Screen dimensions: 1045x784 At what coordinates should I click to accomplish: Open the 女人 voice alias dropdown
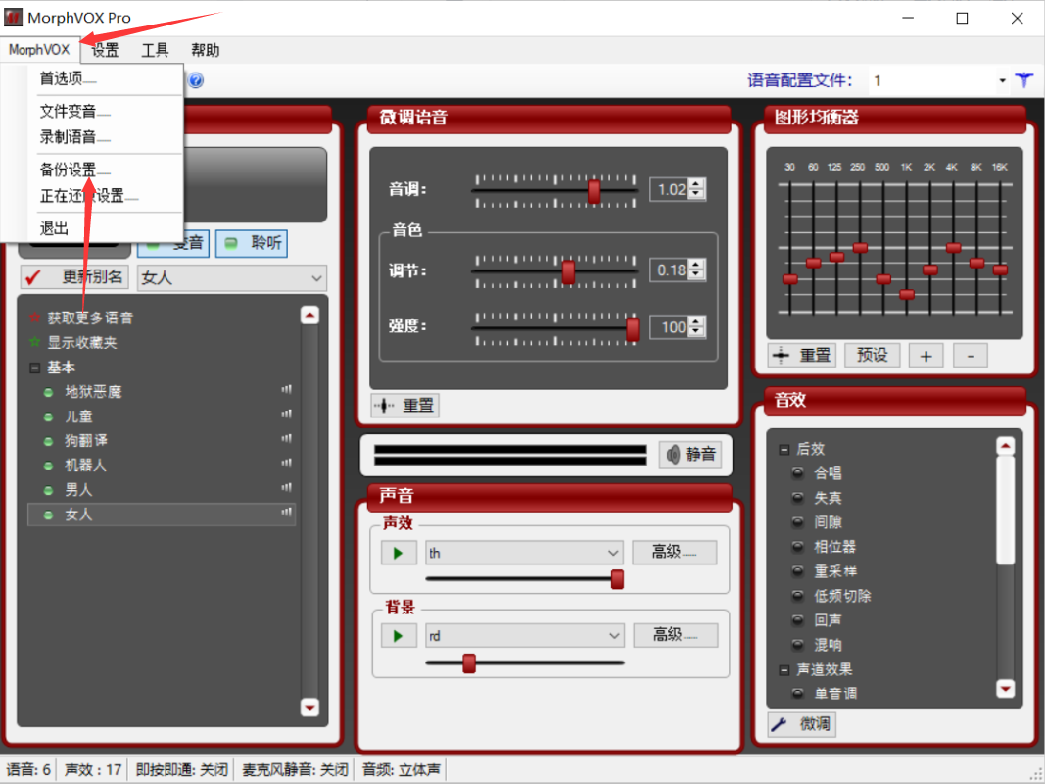[x=232, y=278]
